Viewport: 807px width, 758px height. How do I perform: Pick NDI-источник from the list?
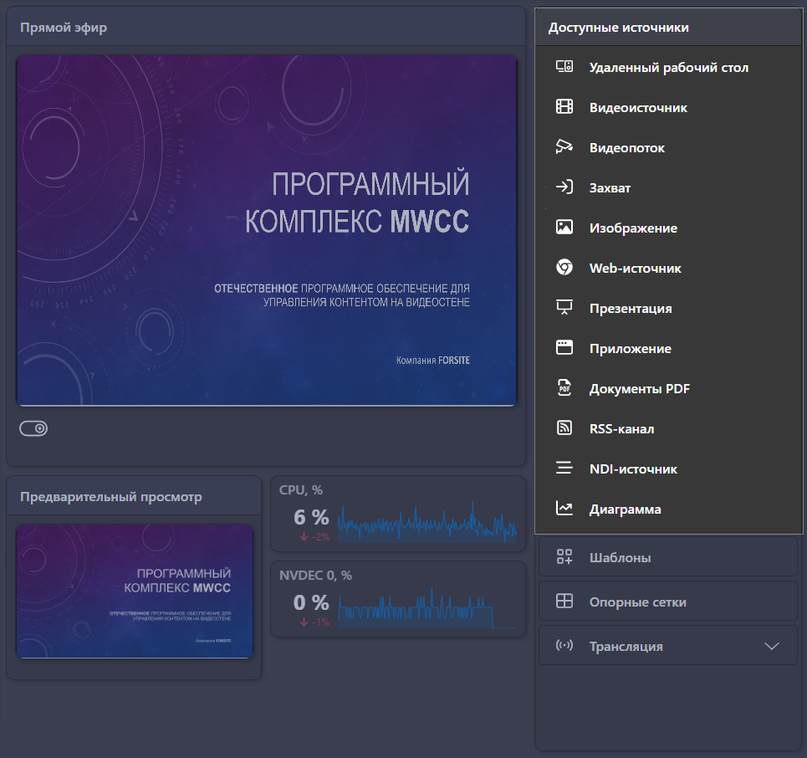[668, 469]
